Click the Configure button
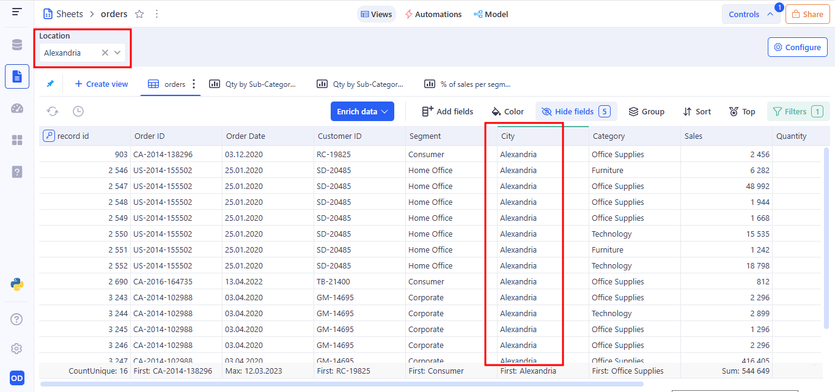Viewport: 835px width, 392px height. (x=797, y=47)
